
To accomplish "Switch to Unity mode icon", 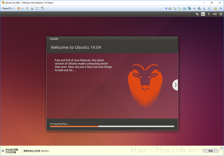I will pyautogui.click(x=42, y=8).
